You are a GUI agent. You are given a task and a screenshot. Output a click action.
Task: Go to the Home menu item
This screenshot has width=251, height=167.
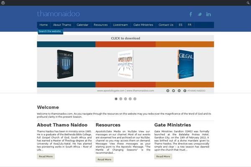click(x=44, y=25)
